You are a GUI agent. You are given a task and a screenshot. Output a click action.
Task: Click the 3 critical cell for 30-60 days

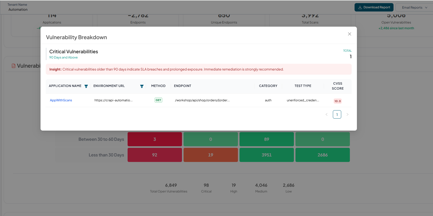pos(155,139)
